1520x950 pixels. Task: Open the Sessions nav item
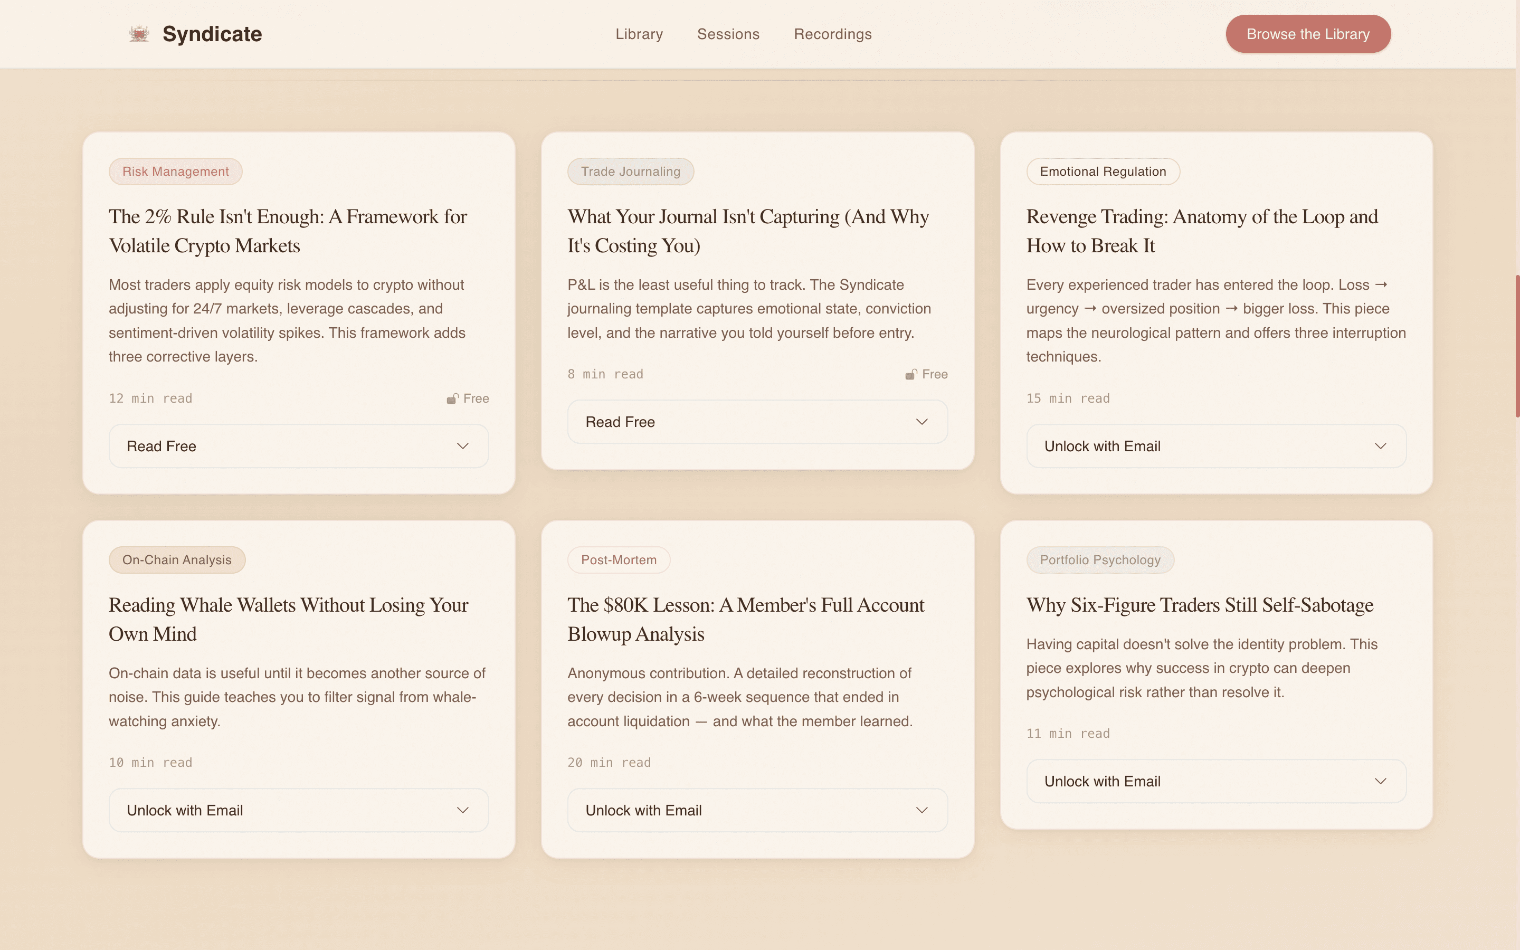pyautogui.click(x=728, y=34)
